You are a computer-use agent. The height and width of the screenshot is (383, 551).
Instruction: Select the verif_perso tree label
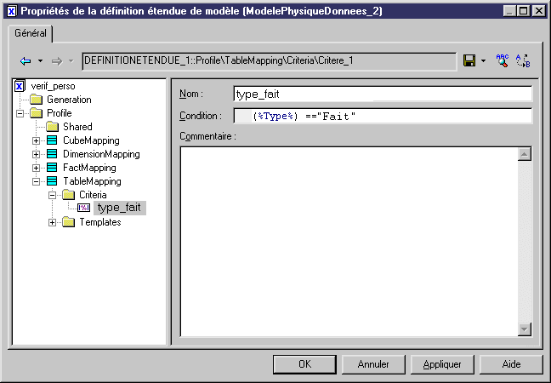tap(53, 86)
